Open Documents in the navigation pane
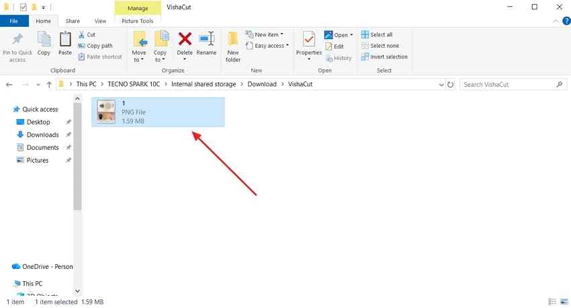The image size is (571, 308). [x=38, y=148]
